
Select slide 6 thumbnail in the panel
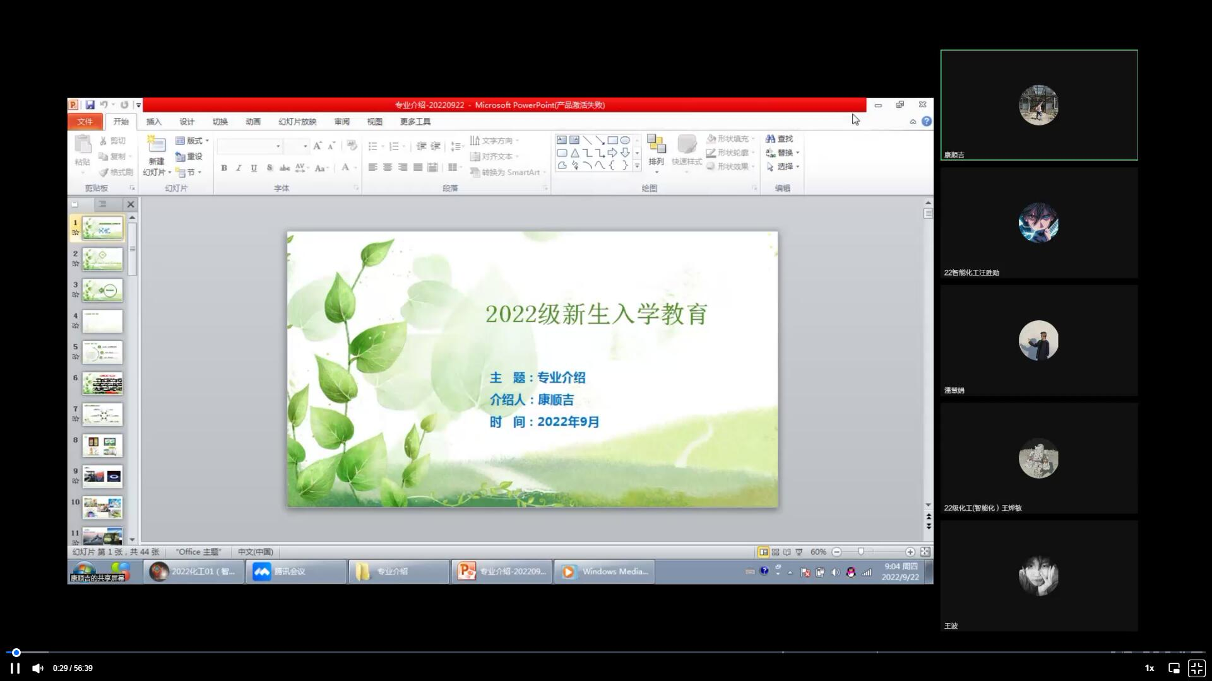tap(102, 383)
